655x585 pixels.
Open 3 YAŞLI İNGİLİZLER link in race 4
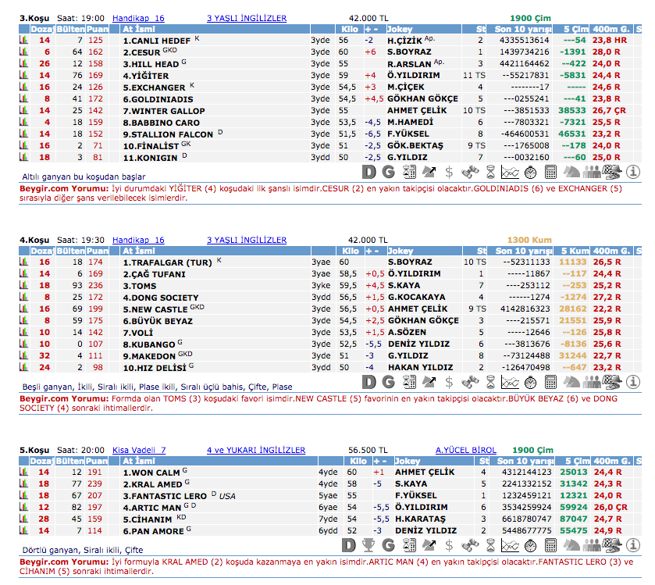(x=246, y=241)
